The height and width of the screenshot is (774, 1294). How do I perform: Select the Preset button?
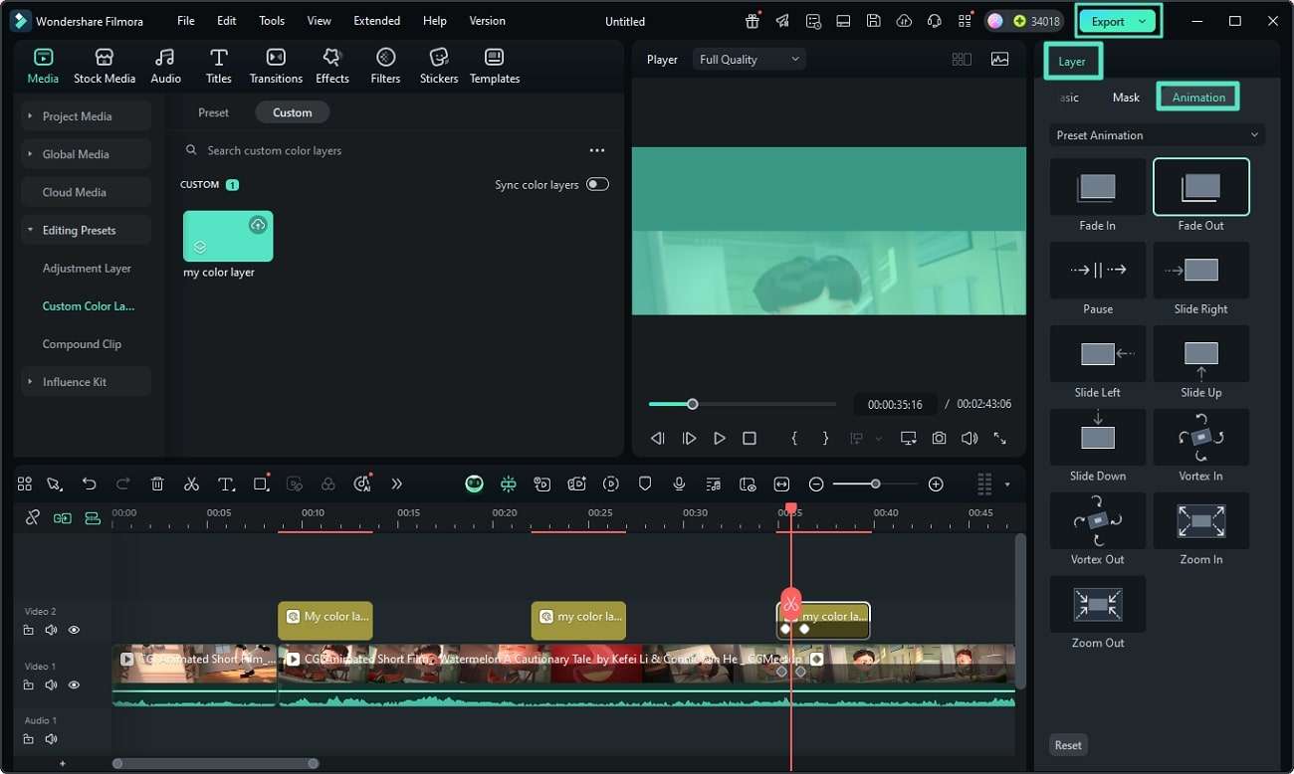coord(213,112)
